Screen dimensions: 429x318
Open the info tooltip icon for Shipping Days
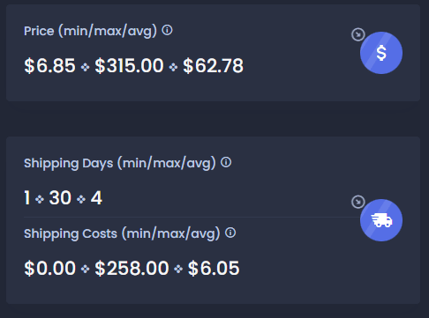pos(226,162)
